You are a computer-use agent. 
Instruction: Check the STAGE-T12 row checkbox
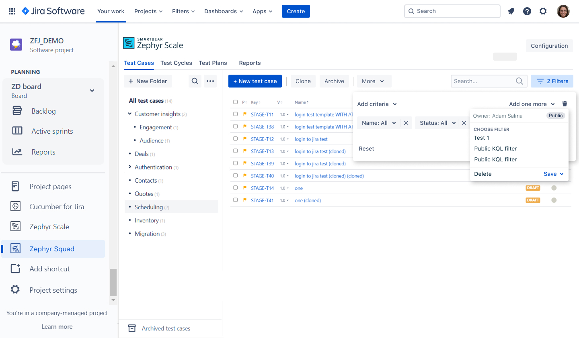(236, 138)
